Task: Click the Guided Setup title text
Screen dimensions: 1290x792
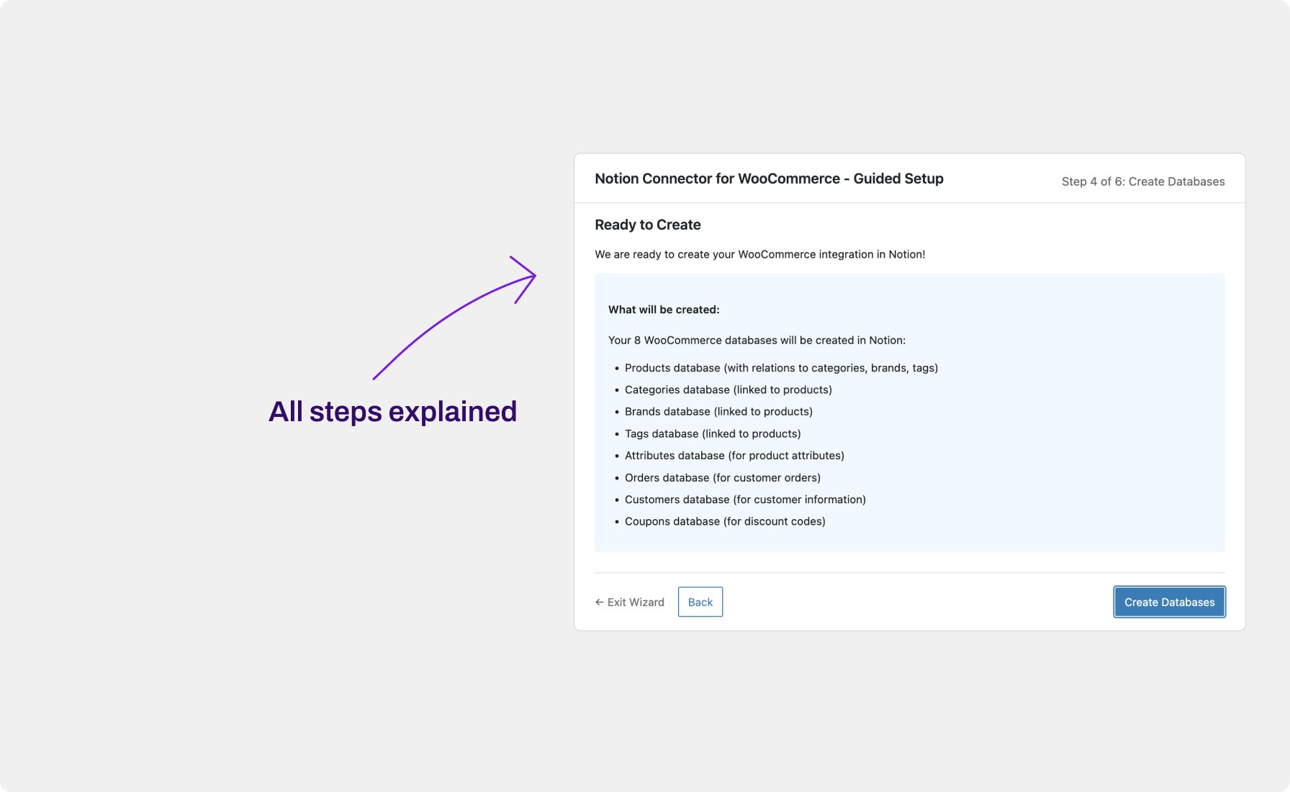Action: pyautogui.click(x=769, y=179)
